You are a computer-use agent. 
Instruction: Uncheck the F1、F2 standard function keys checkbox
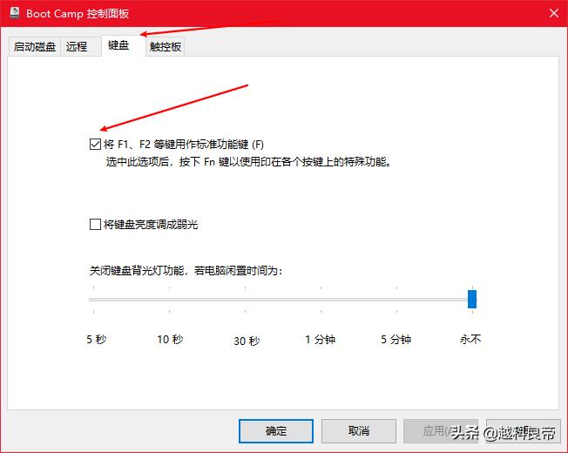click(x=95, y=144)
